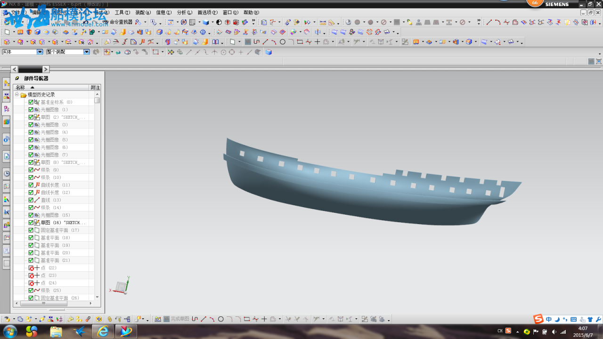The image size is (603, 339).
Task: Click the blue cube icon in selection bar
Action: (x=269, y=52)
